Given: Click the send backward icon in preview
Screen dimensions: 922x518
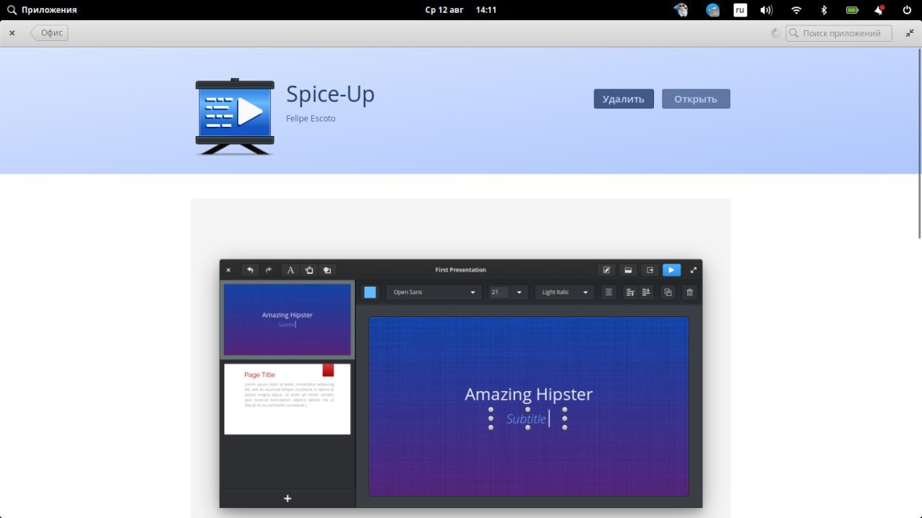Looking at the screenshot, I should point(646,292).
